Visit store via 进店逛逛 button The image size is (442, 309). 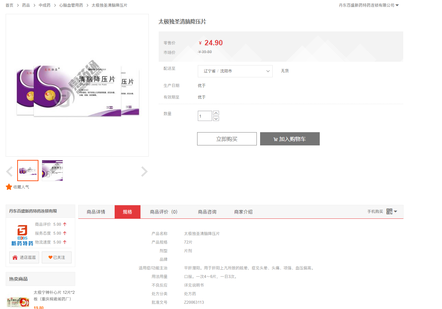(24, 257)
